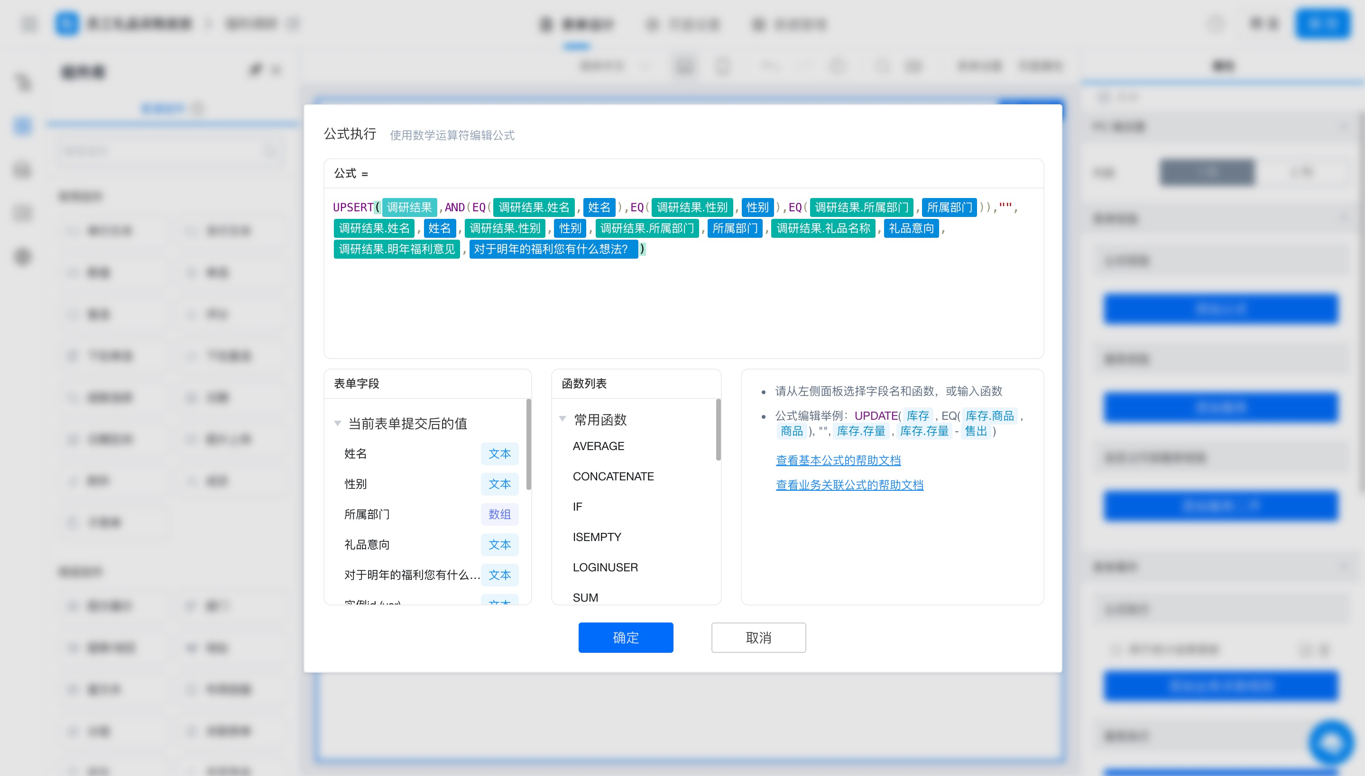1365x776 pixels.
Task: Click the blue chat help bubble icon
Action: pos(1331,742)
